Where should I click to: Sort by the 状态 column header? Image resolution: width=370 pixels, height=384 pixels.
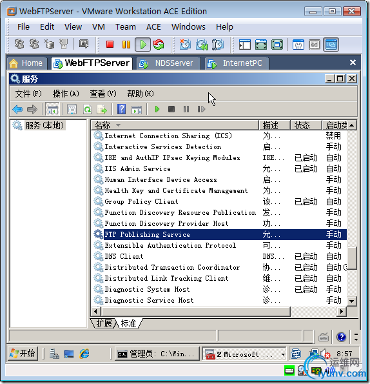(306, 125)
